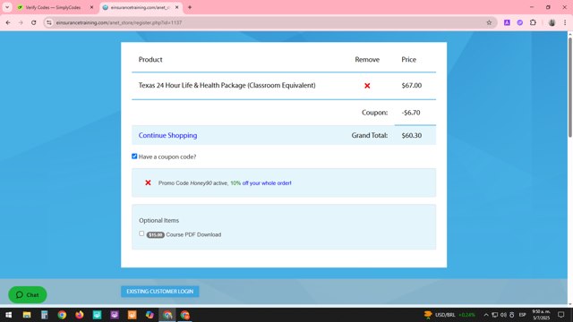Open Chrome three-dot menu

[565, 22]
